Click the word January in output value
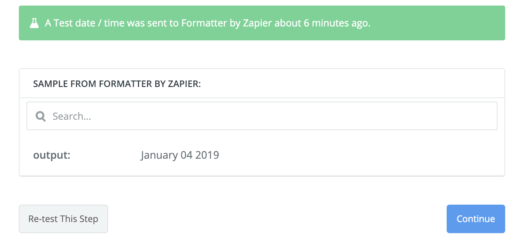Viewport: 524px width, 245px height. [159, 155]
